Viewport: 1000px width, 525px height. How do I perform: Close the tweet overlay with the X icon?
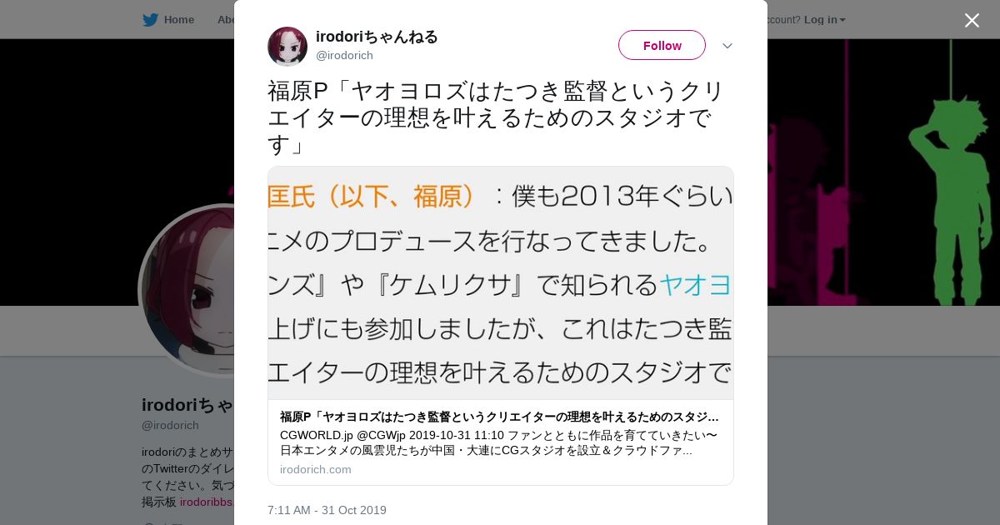coord(972,20)
